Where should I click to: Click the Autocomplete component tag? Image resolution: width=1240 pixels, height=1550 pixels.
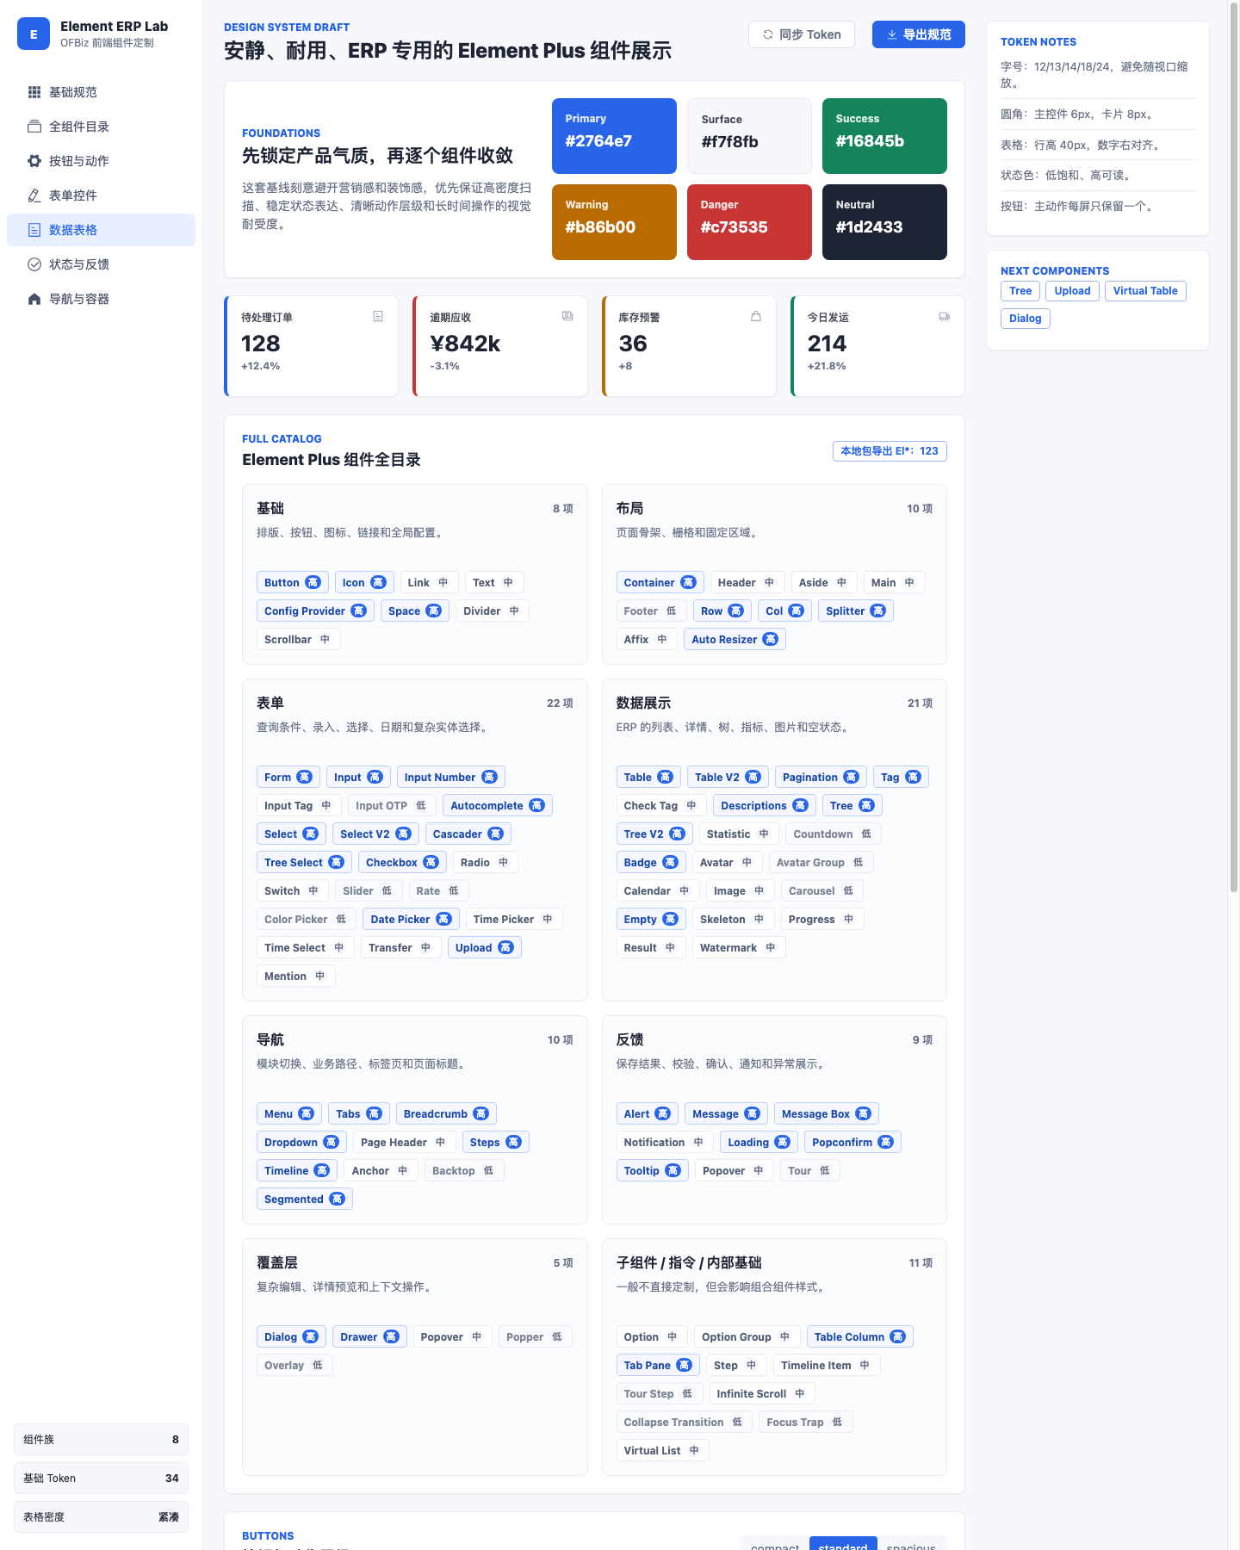[x=498, y=806]
